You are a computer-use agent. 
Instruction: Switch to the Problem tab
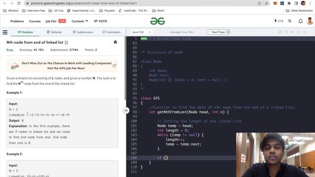[25, 32]
